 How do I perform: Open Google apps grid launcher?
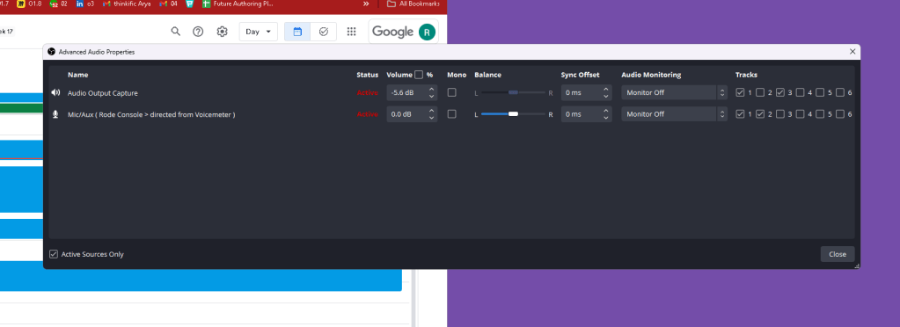click(x=352, y=32)
